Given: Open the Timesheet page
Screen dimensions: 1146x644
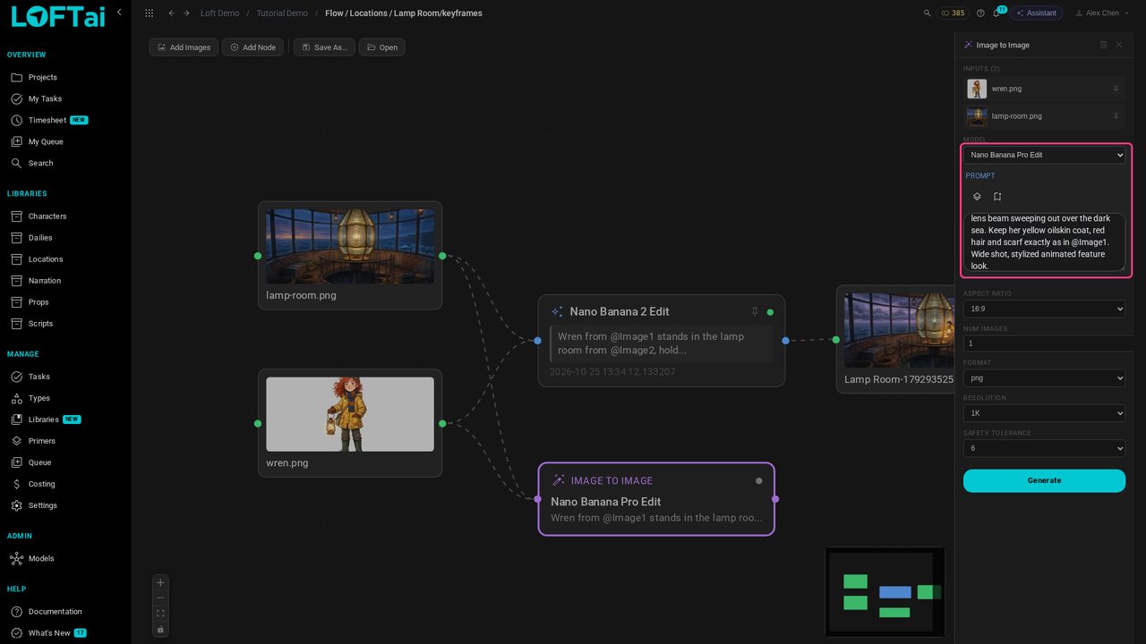Looking at the screenshot, I should (x=47, y=120).
